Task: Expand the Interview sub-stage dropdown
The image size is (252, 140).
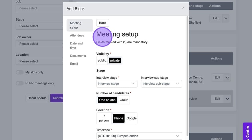Action: 161,84
